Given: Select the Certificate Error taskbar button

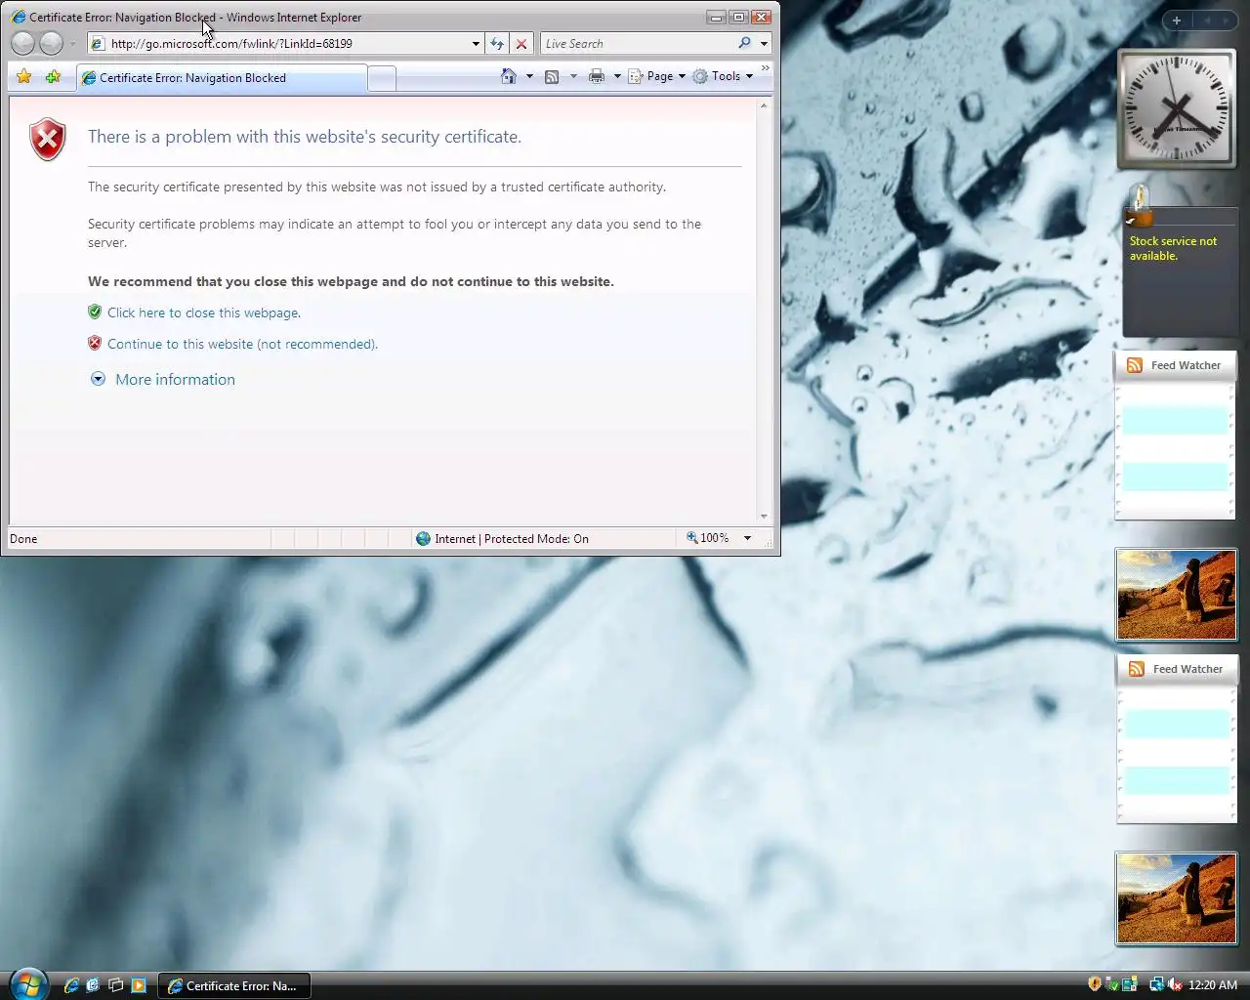Looking at the screenshot, I should point(233,985).
